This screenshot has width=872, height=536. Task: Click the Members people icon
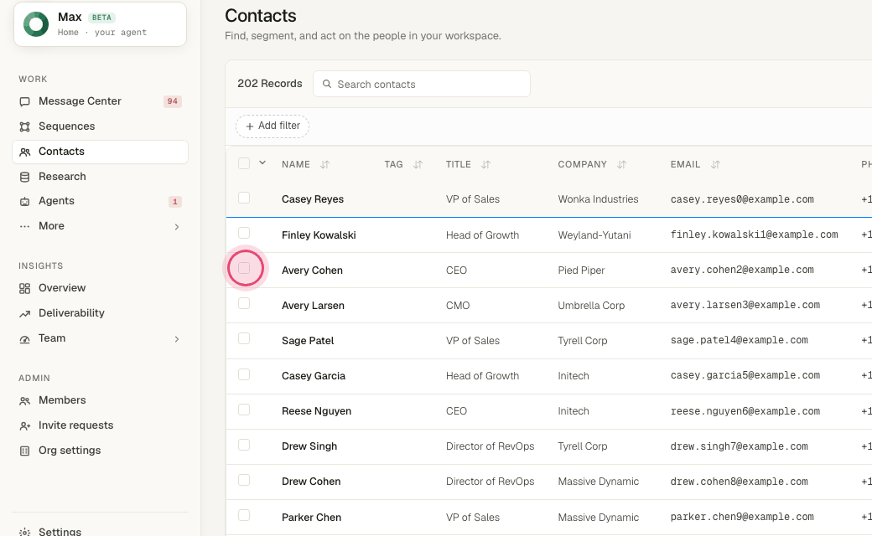click(x=24, y=400)
